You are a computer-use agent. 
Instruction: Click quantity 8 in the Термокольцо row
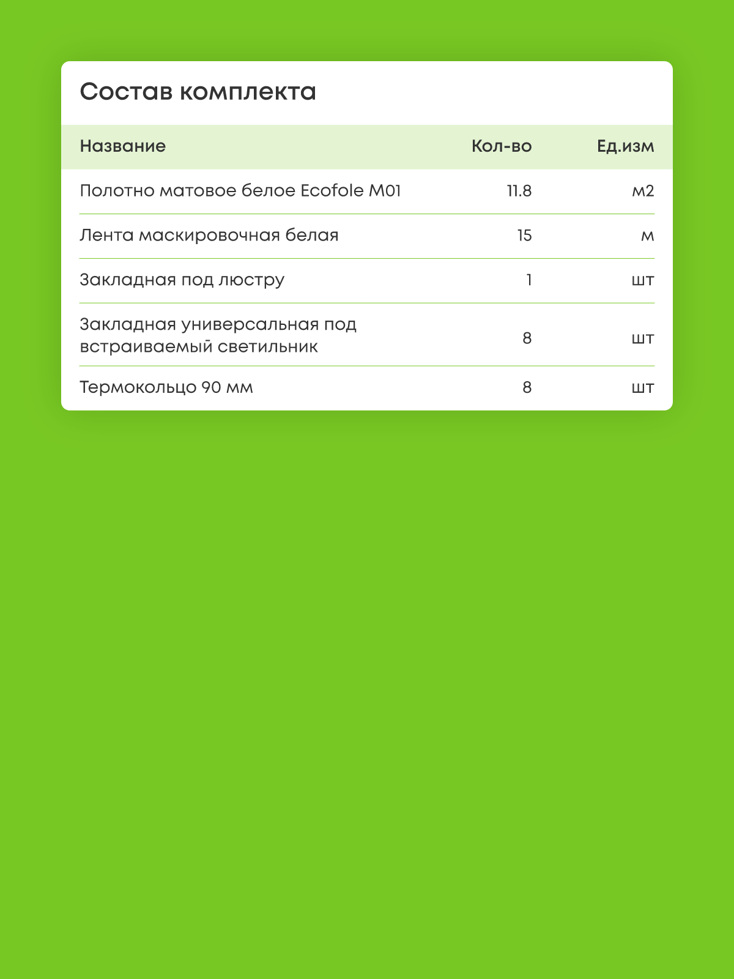coord(527,387)
